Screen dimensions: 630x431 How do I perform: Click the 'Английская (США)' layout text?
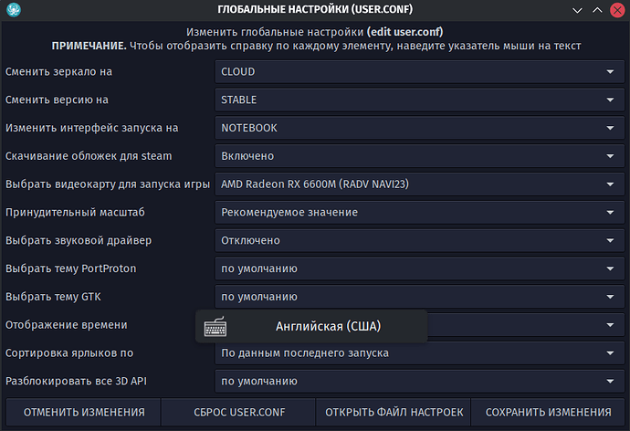pos(329,326)
